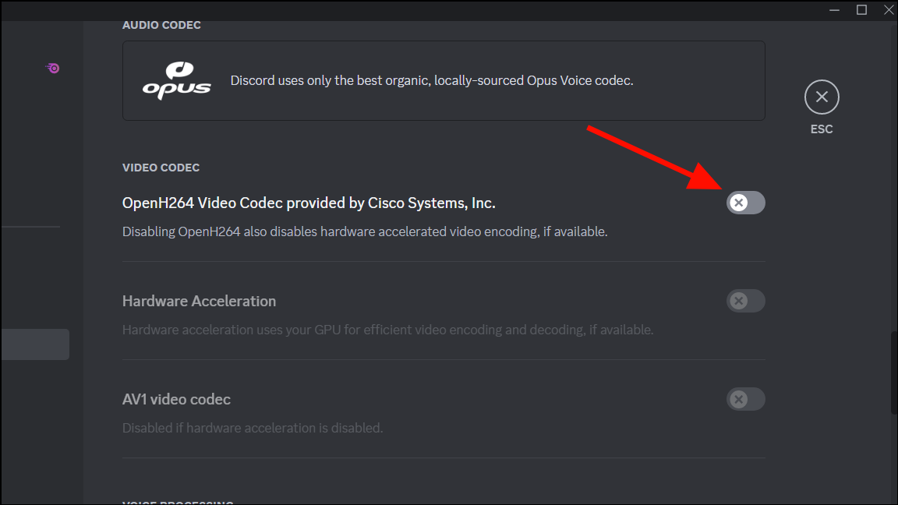Click the AV1 video codec heading text
This screenshot has height=505, width=898.
coord(176,399)
